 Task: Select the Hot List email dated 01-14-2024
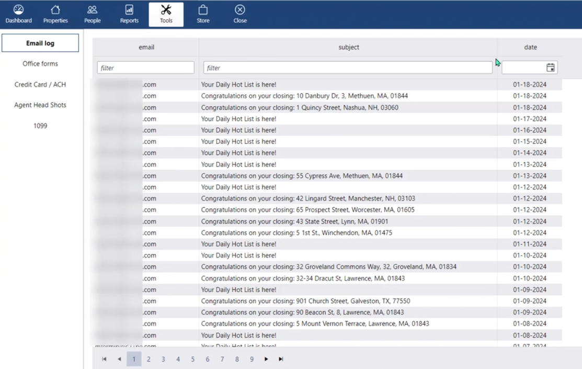click(327, 153)
